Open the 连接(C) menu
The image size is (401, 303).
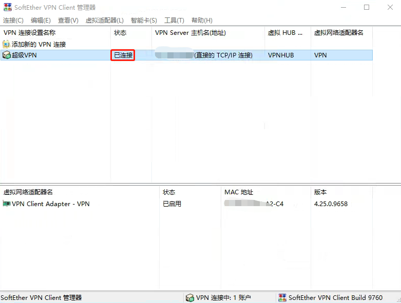[13, 21]
